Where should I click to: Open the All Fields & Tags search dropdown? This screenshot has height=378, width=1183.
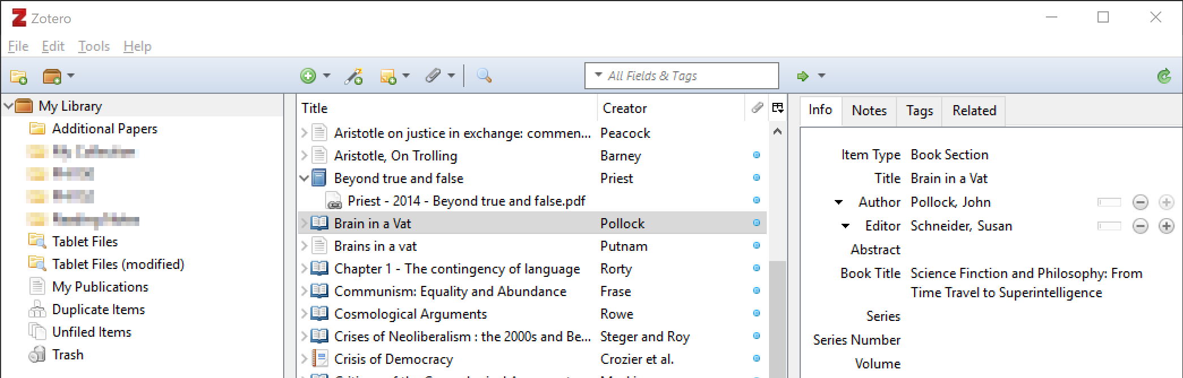pos(598,76)
